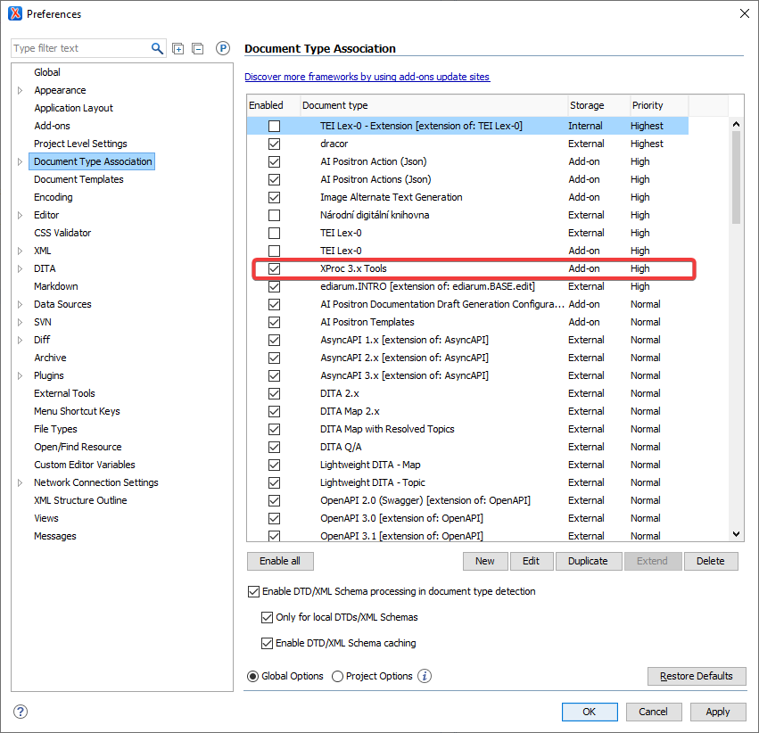The height and width of the screenshot is (733, 759).
Task: Select Document Templates in the tree
Action: coord(78,179)
